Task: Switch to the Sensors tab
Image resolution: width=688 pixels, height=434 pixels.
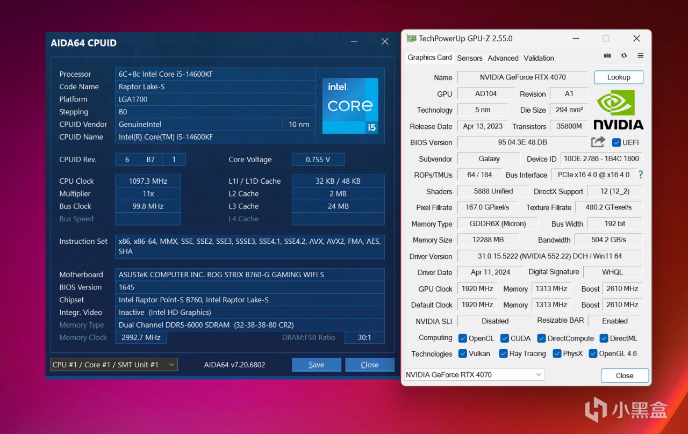Action: click(469, 57)
